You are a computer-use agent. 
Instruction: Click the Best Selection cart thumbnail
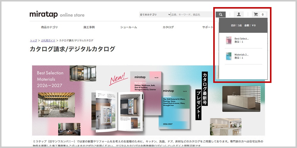tap(229, 40)
